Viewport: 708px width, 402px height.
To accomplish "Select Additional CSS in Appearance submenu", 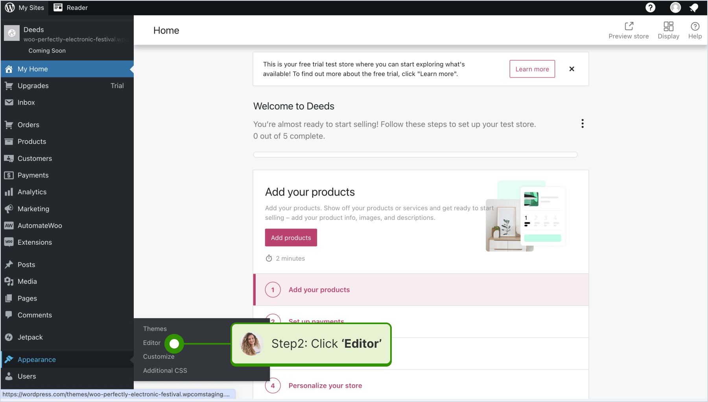I will pyautogui.click(x=165, y=371).
